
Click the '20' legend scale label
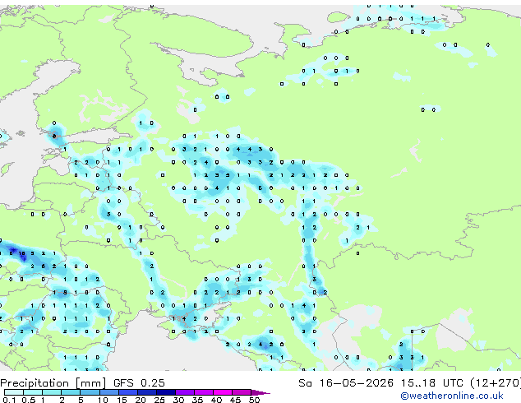point(141,400)
